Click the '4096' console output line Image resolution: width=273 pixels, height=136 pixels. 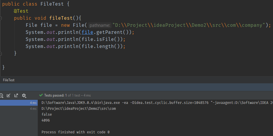[46, 120]
